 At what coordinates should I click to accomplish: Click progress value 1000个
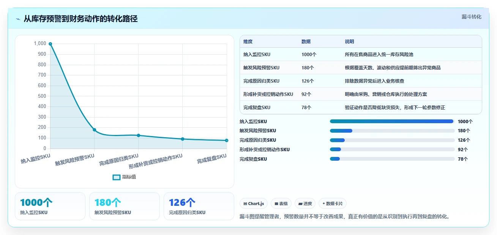465,122
